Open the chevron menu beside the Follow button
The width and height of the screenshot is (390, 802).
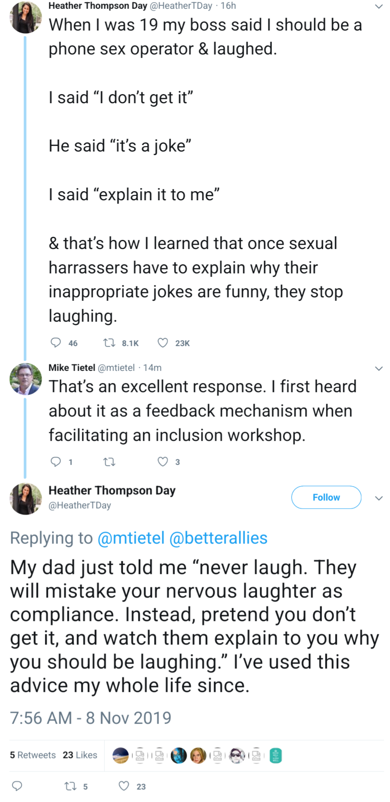[379, 498]
